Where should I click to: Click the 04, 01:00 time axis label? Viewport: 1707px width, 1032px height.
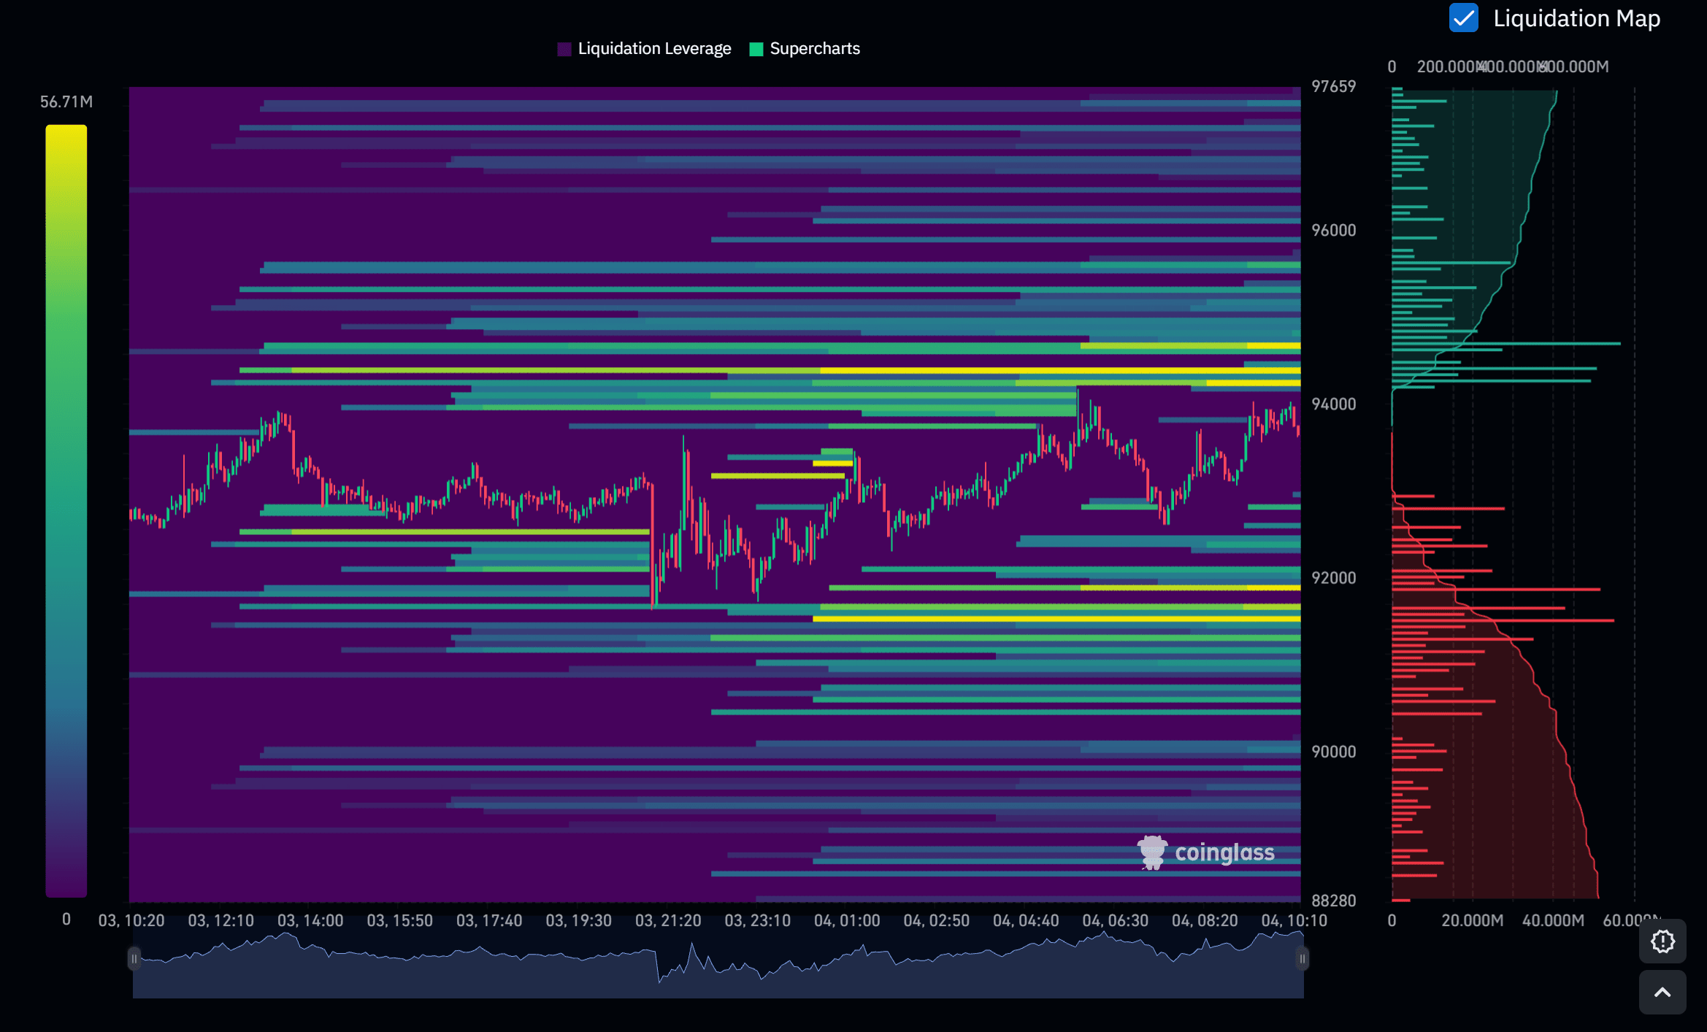847,920
